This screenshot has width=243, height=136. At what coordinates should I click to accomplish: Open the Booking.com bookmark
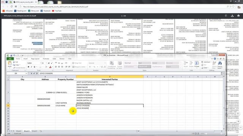tap(20, 11)
